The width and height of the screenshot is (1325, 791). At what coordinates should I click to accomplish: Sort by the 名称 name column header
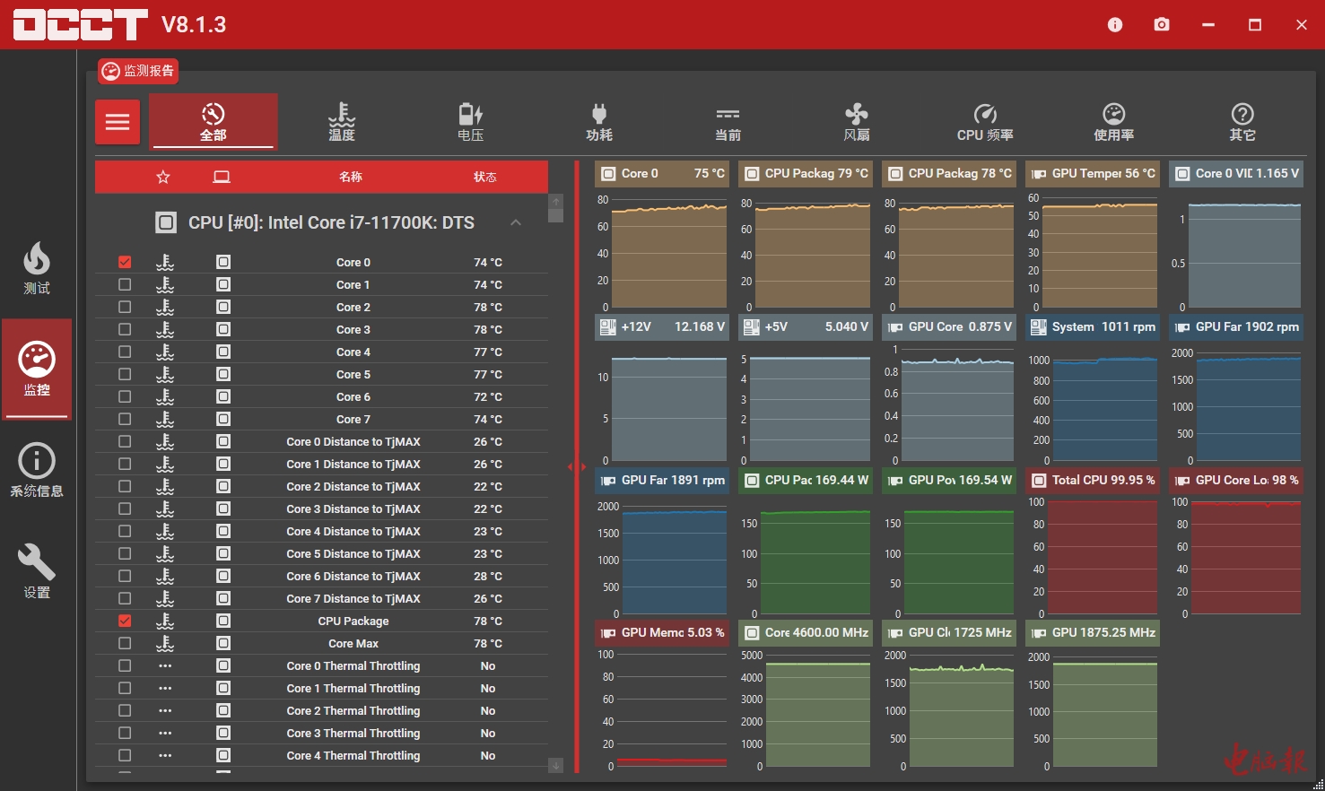coord(351,177)
